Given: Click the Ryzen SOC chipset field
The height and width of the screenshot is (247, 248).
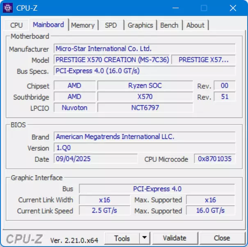Looking at the screenshot, I should (x=145, y=86).
